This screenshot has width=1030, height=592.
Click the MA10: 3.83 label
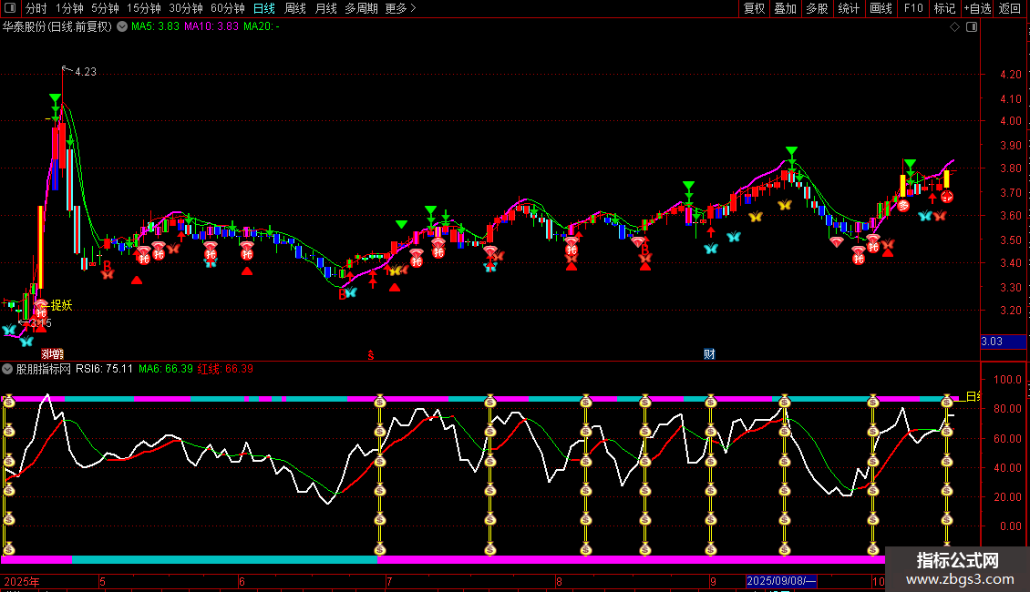[211, 26]
